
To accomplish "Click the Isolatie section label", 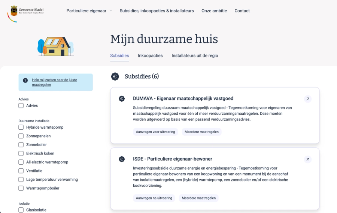I will coord(24,204).
